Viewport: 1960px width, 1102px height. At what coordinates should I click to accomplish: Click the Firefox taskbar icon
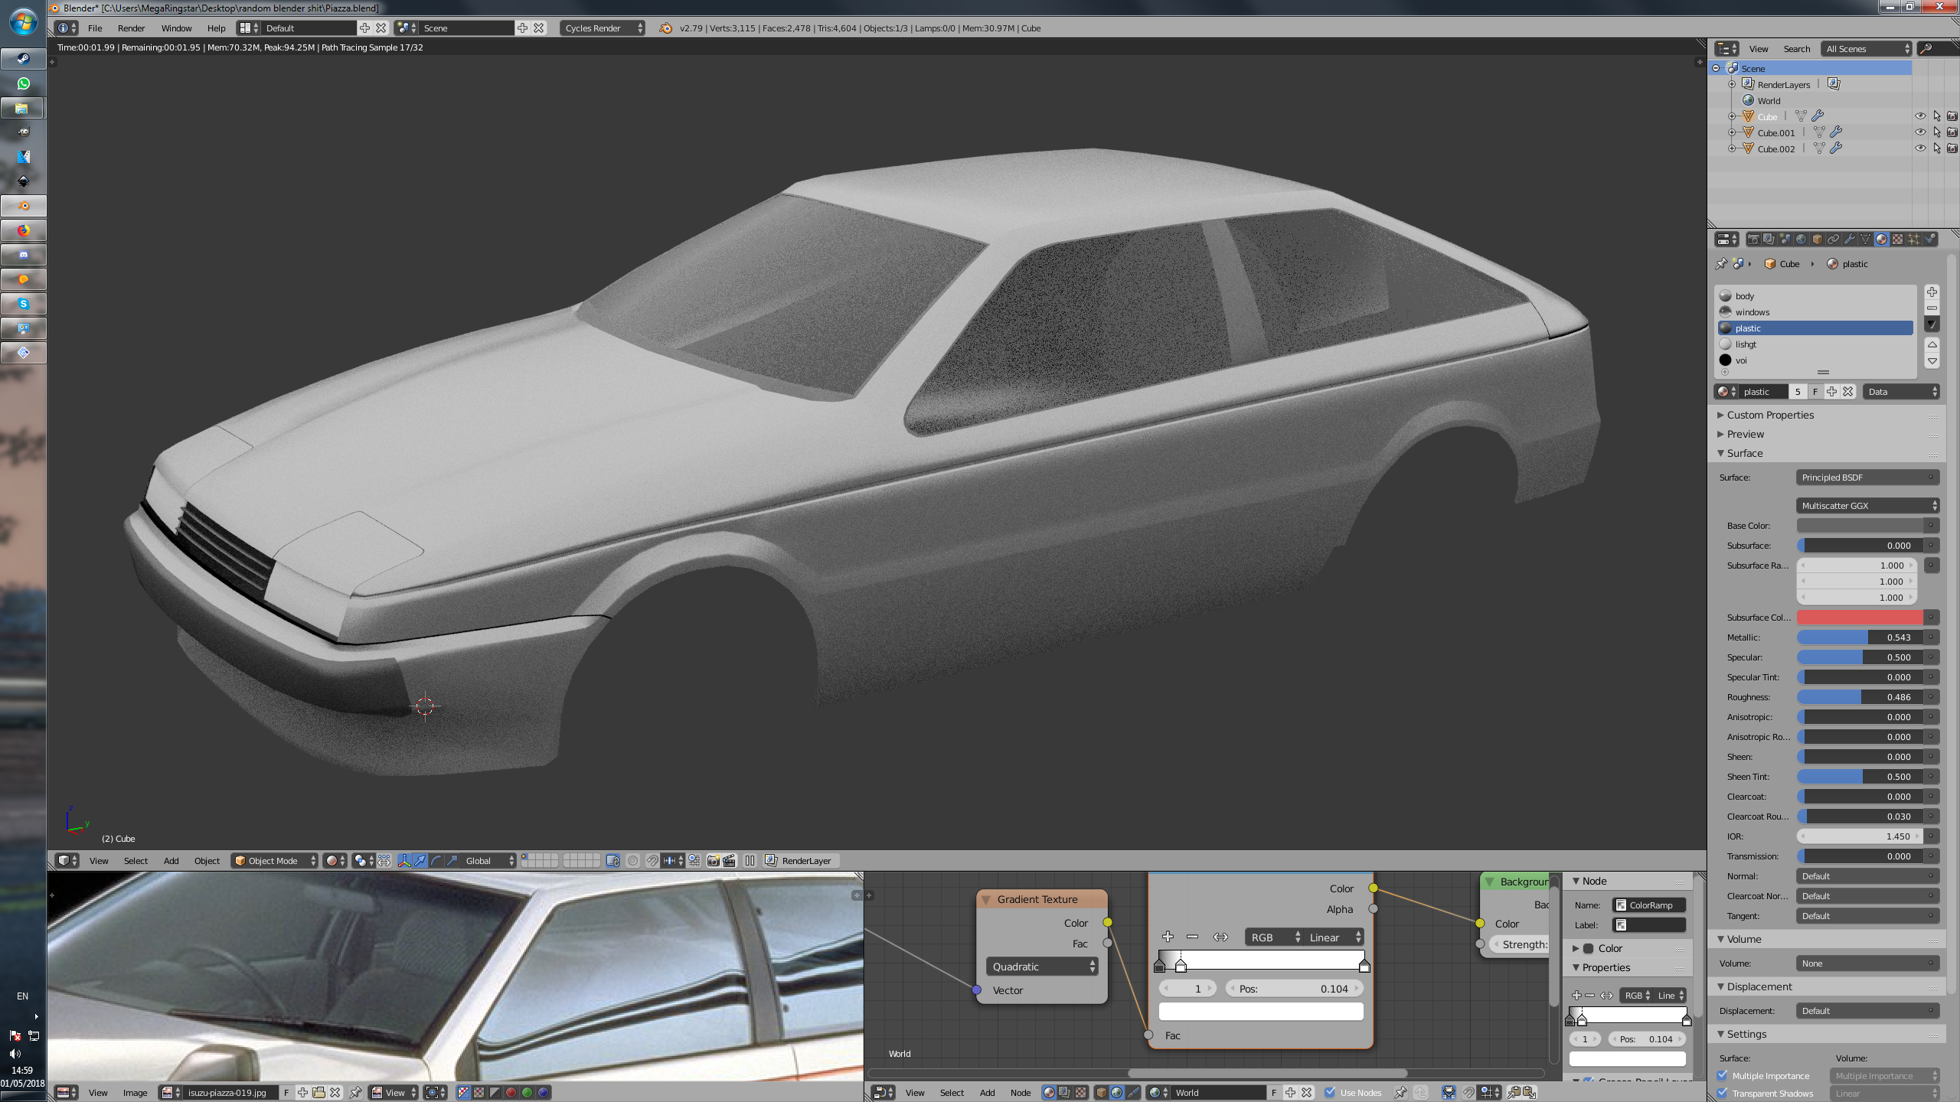[x=23, y=230]
